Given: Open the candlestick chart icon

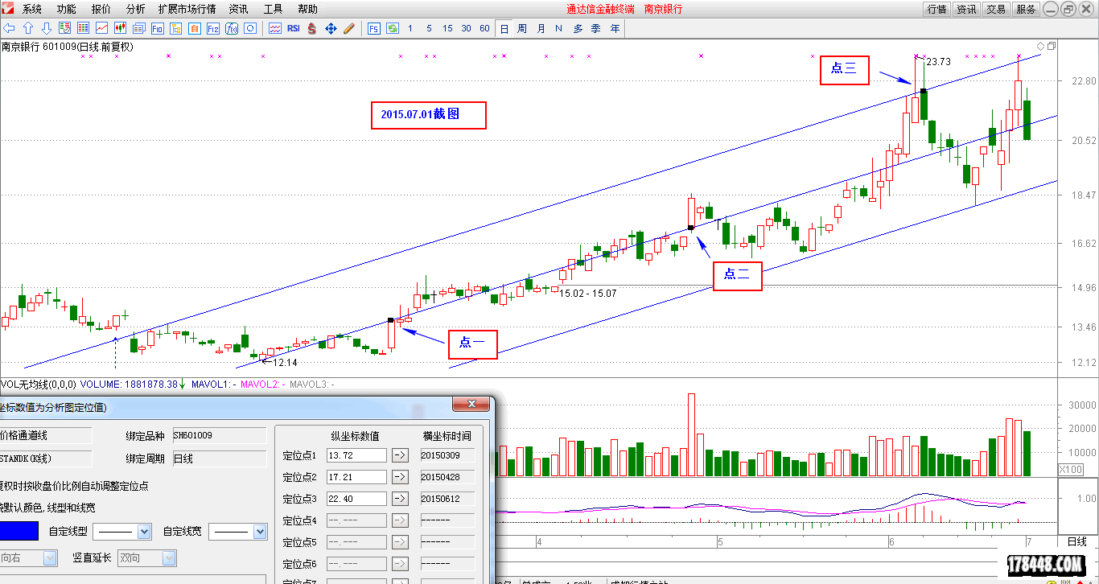Looking at the screenshot, I should (120, 28).
